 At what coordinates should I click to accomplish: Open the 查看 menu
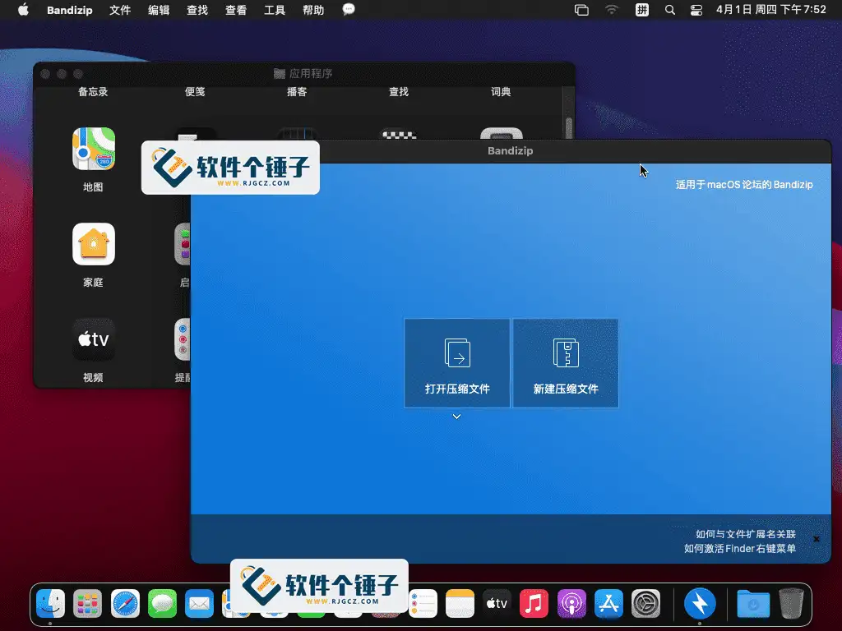tap(235, 11)
